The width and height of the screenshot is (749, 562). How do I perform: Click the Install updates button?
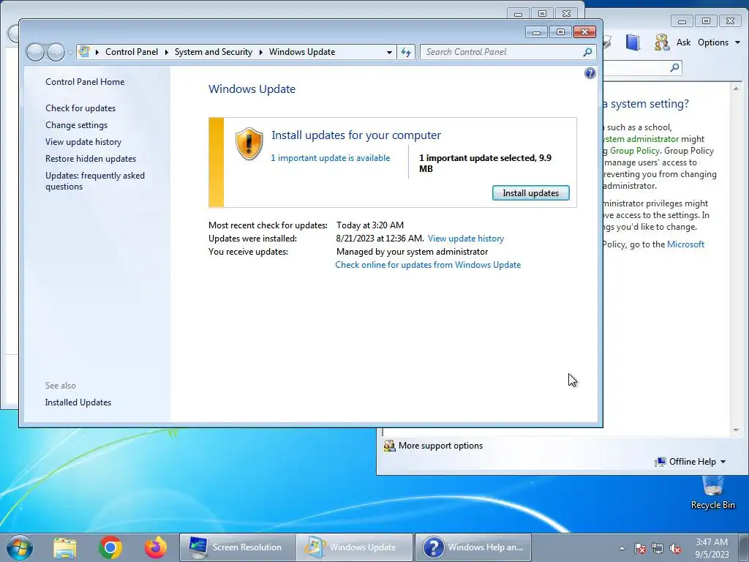pyautogui.click(x=531, y=193)
